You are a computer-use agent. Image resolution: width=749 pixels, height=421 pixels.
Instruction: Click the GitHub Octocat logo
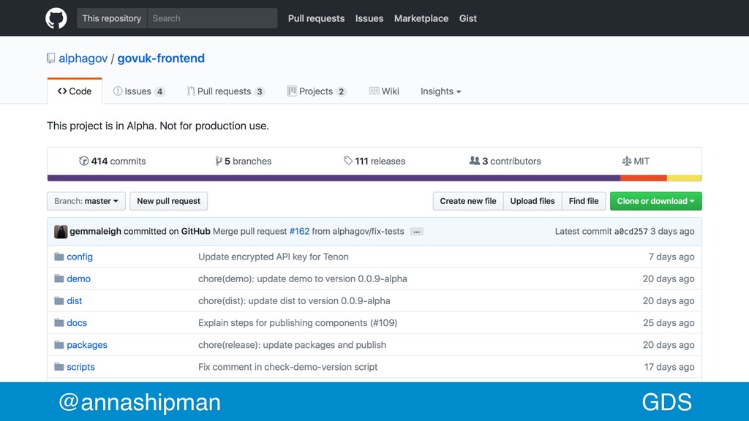click(x=56, y=18)
